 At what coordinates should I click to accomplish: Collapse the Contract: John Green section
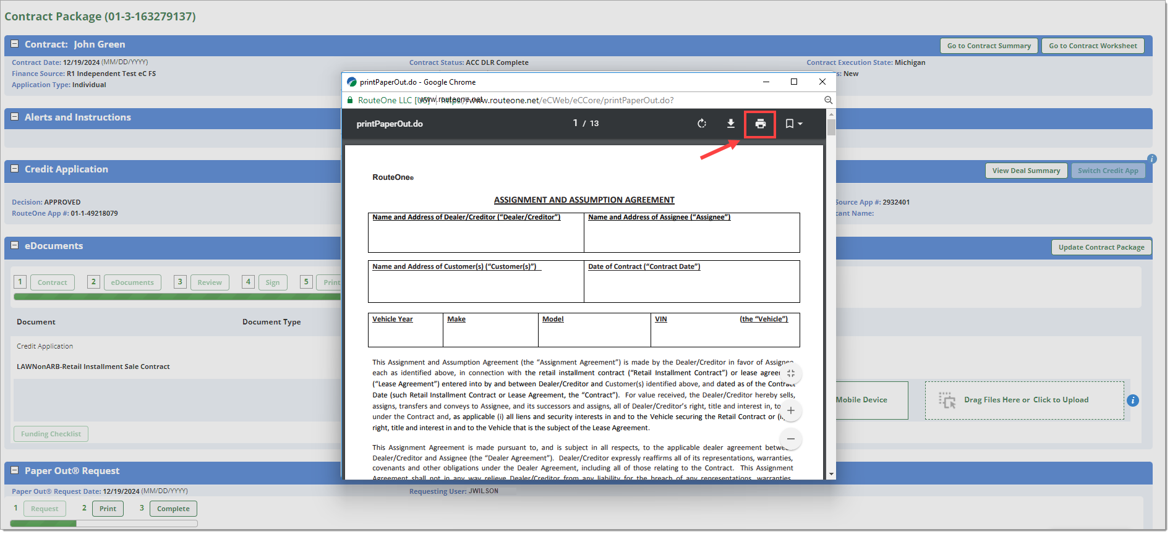click(15, 44)
